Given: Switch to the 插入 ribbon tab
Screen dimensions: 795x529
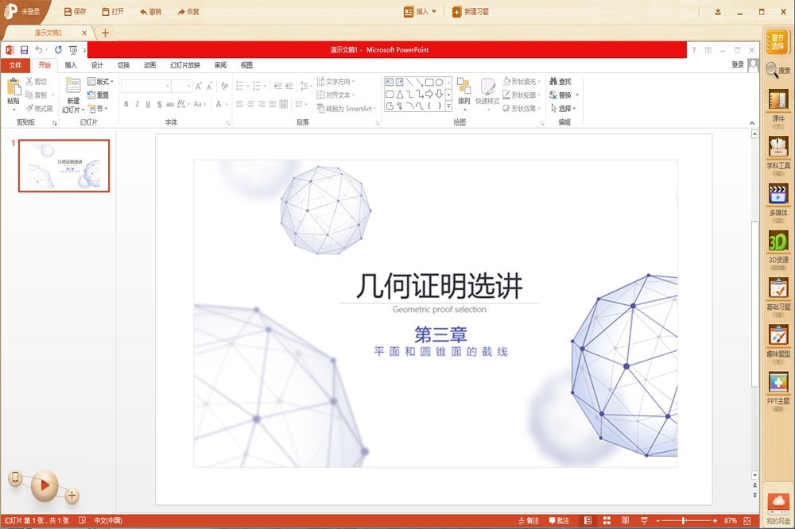Looking at the screenshot, I should [70, 64].
